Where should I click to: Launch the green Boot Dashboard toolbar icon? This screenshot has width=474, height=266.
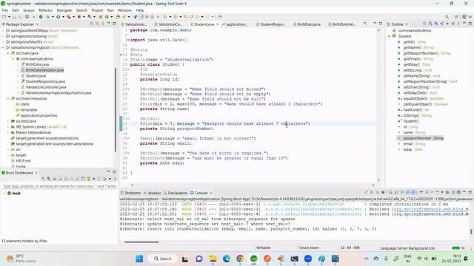click(41, 17)
